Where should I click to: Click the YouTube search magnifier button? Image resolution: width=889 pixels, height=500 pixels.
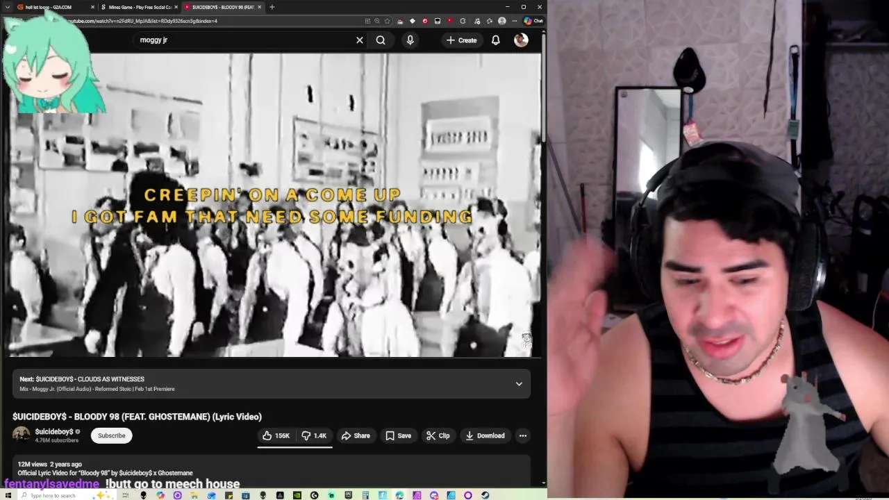point(381,40)
